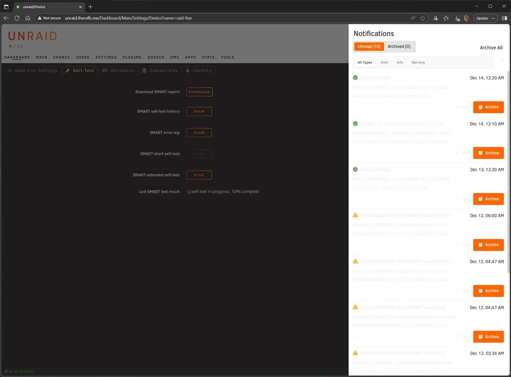Switch to Archived (0) notifications

coord(399,46)
